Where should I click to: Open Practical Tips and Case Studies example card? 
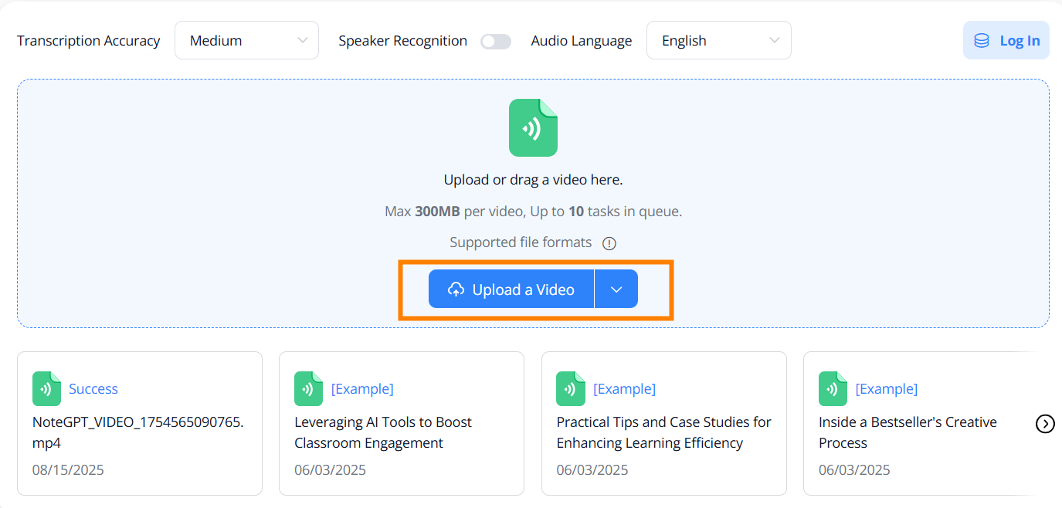[x=663, y=432]
